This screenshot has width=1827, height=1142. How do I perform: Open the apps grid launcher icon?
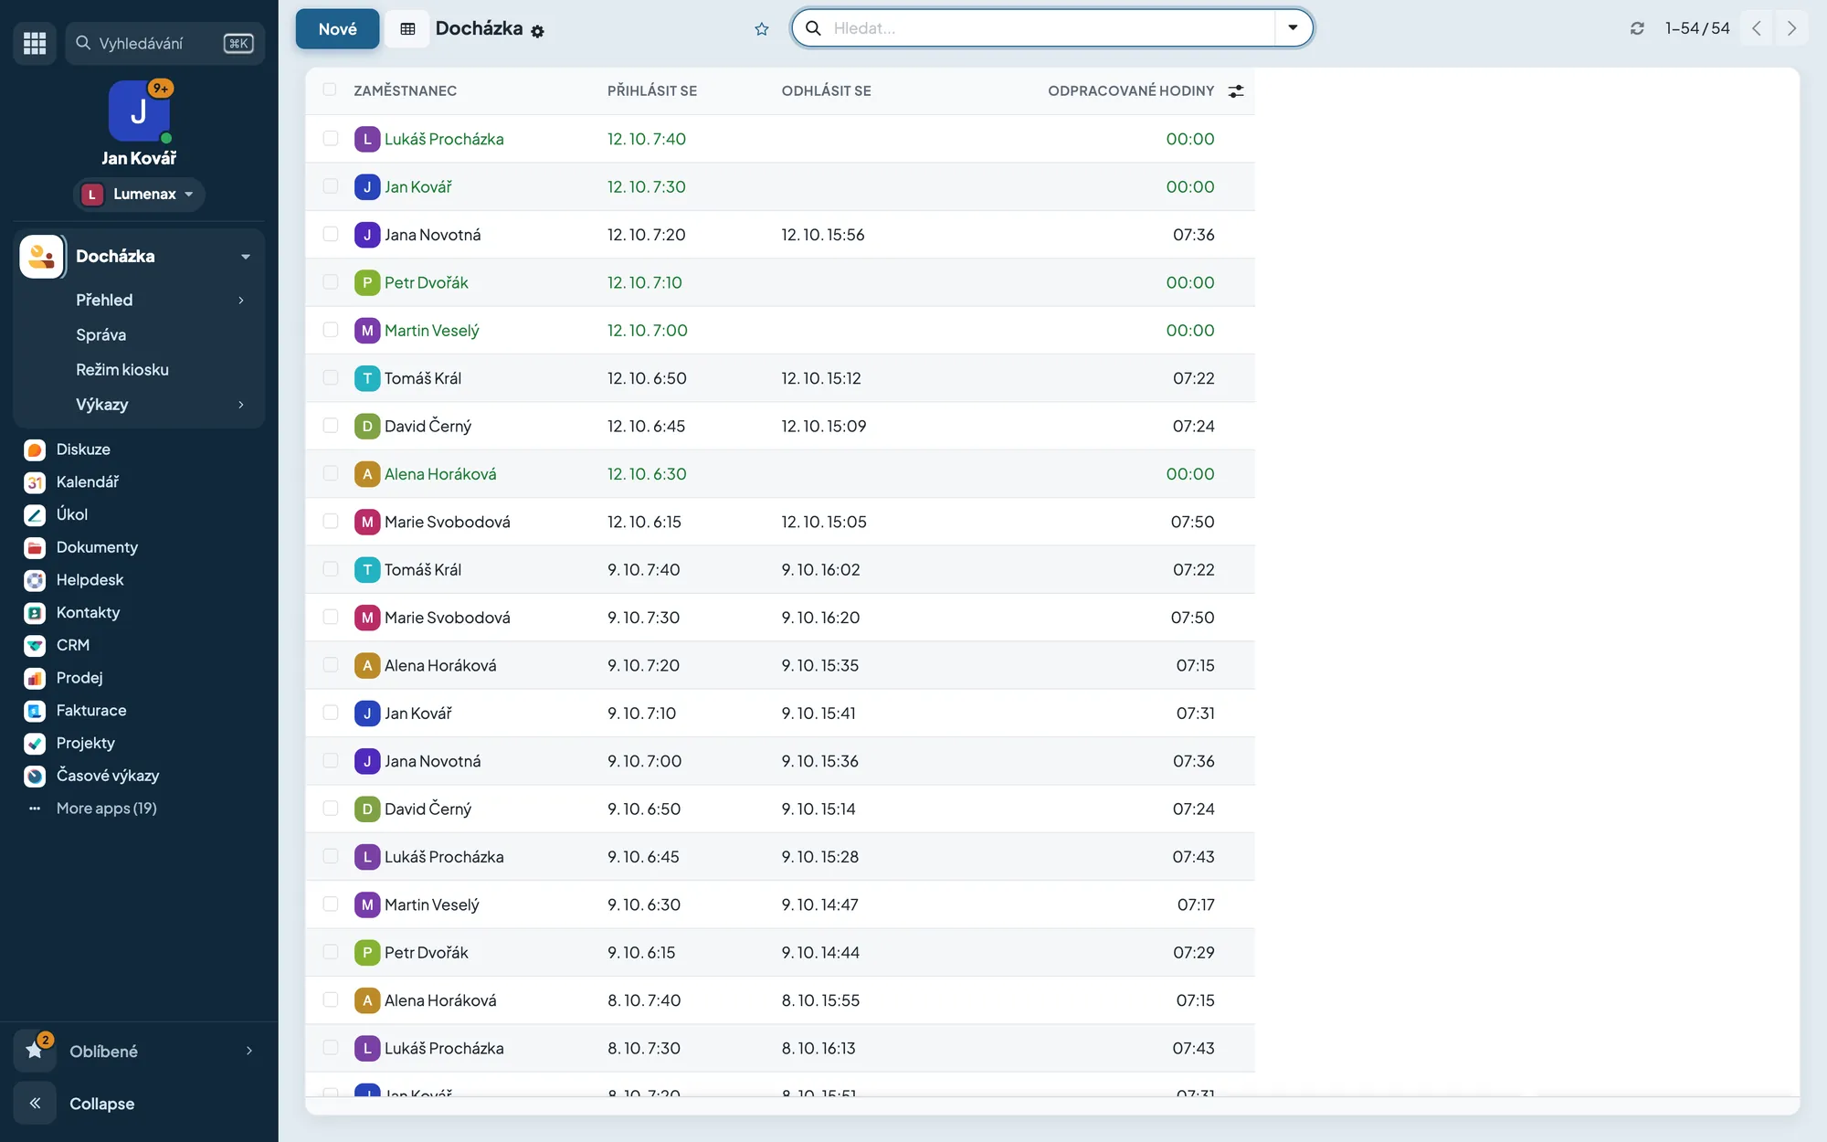35,43
